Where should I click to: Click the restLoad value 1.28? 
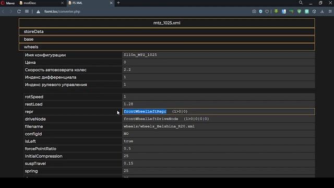click(x=219, y=104)
